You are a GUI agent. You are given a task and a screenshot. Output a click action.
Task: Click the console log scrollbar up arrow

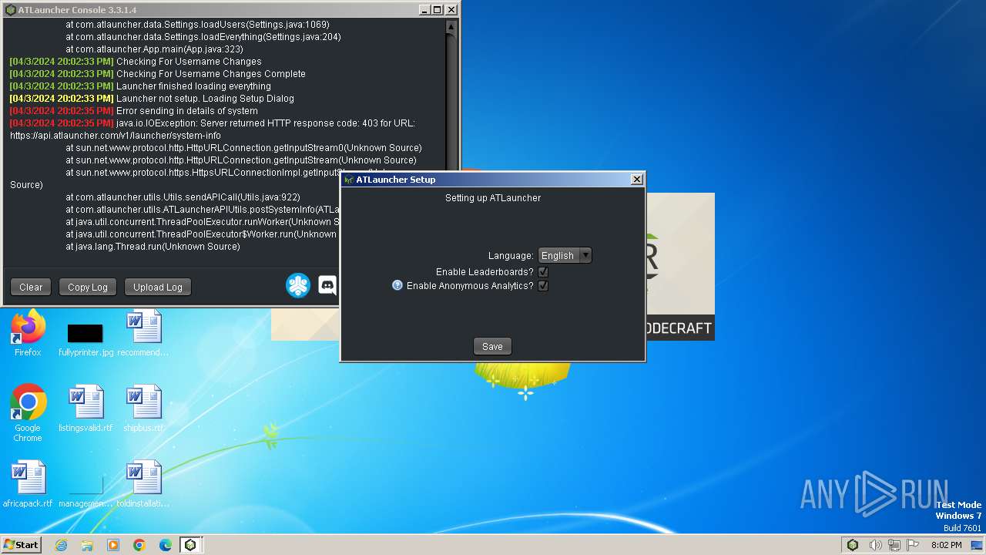[x=451, y=25]
